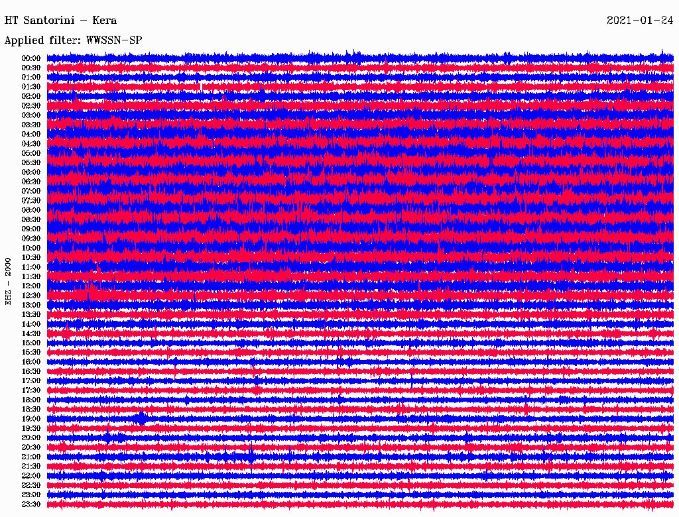
Task: Click the 17:00 time label
Action: click(31, 381)
